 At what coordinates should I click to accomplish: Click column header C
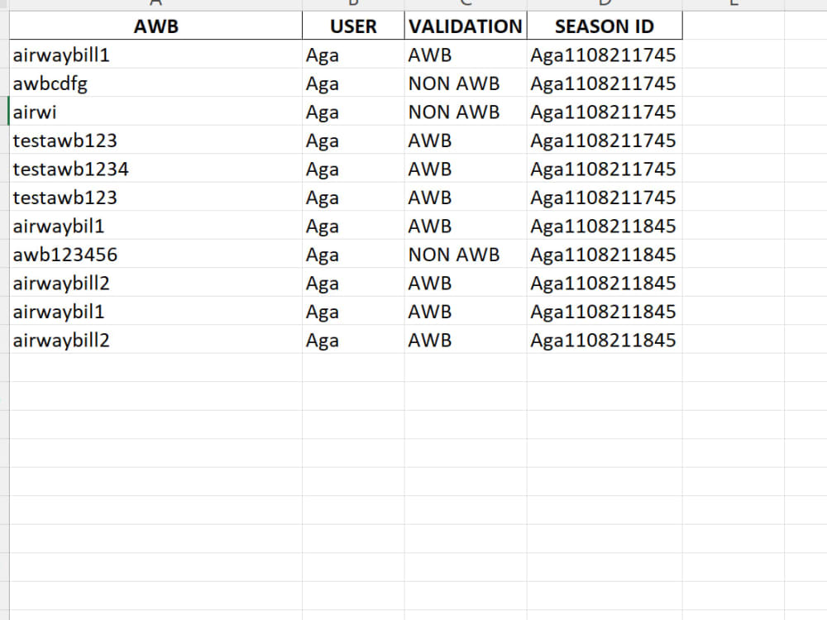tap(465, 4)
